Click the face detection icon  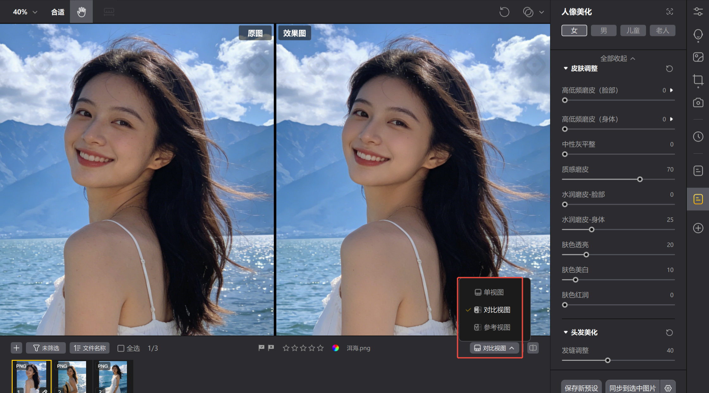point(669,12)
